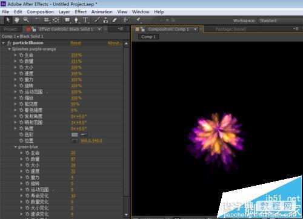This screenshot has height=219, width=303.
Task: Click the Effect Controls scrollbar down arrow
Action: pos(126,215)
